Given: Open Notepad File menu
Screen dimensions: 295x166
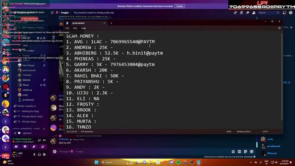Looking at the screenshot, I should pyautogui.click(x=67, y=28).
